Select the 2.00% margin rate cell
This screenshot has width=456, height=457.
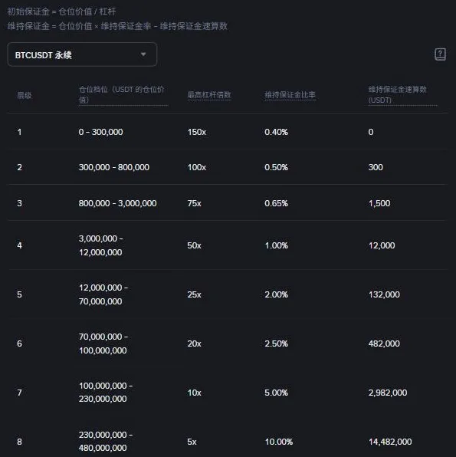pos(276,294)
